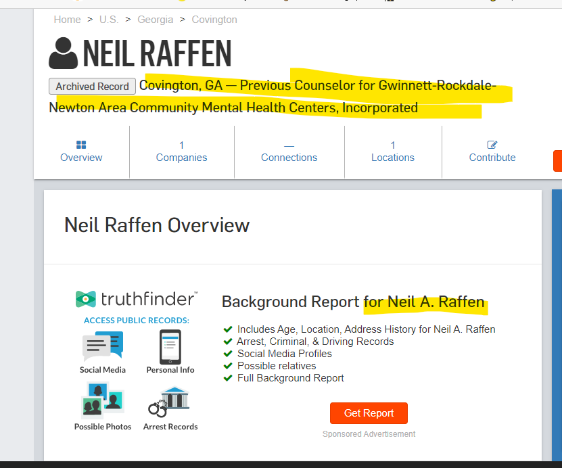Click the ACCESS PUBLIC RECORDS text
This screenshot has height=468, width=562.
(x=137, y=321)
